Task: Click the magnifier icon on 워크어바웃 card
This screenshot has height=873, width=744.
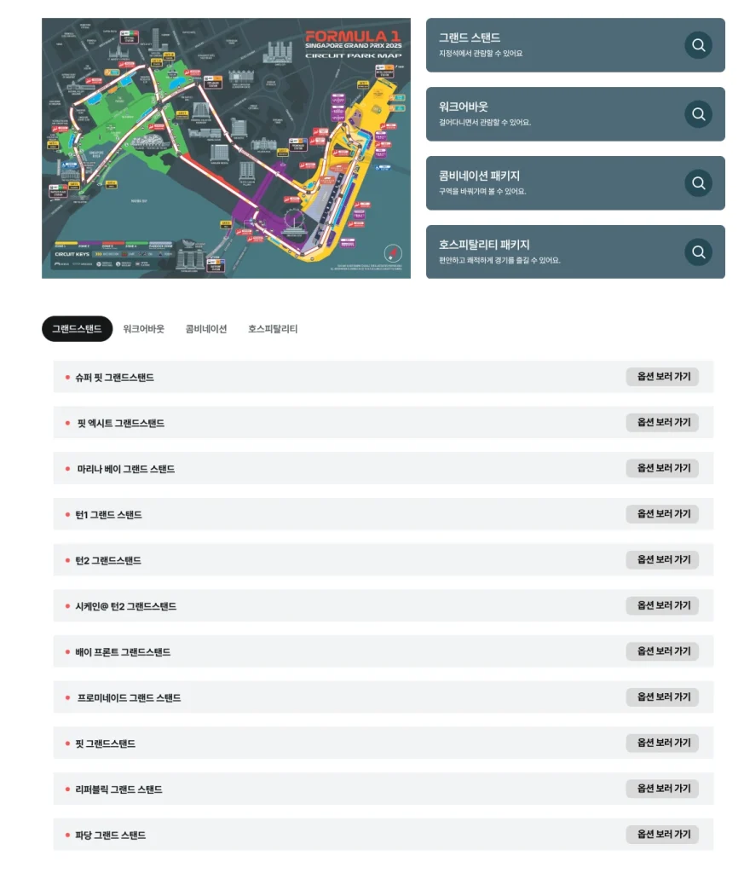Action: click(698, 114)
